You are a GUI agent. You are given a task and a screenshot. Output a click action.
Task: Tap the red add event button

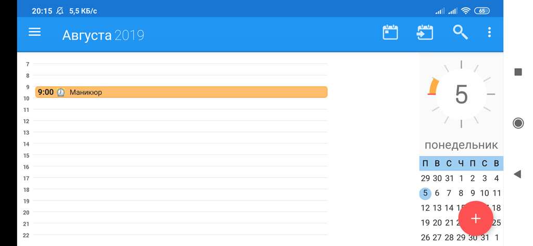[x=476, y=218]
